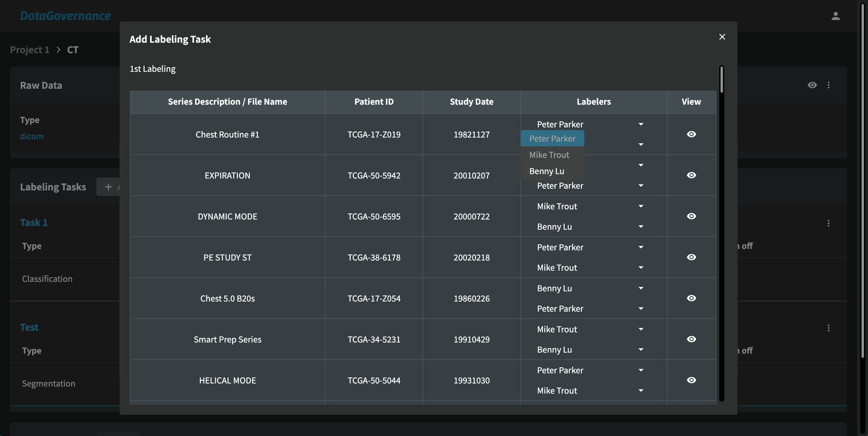Open the kebab menu beside Test task
Screen dimensions: 868x436
828,328
